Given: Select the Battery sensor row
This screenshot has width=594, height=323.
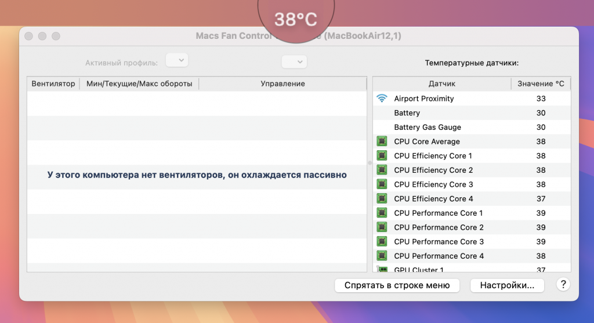Looking at the screenshot, I should pyautogui.click(x=472, y=113).
